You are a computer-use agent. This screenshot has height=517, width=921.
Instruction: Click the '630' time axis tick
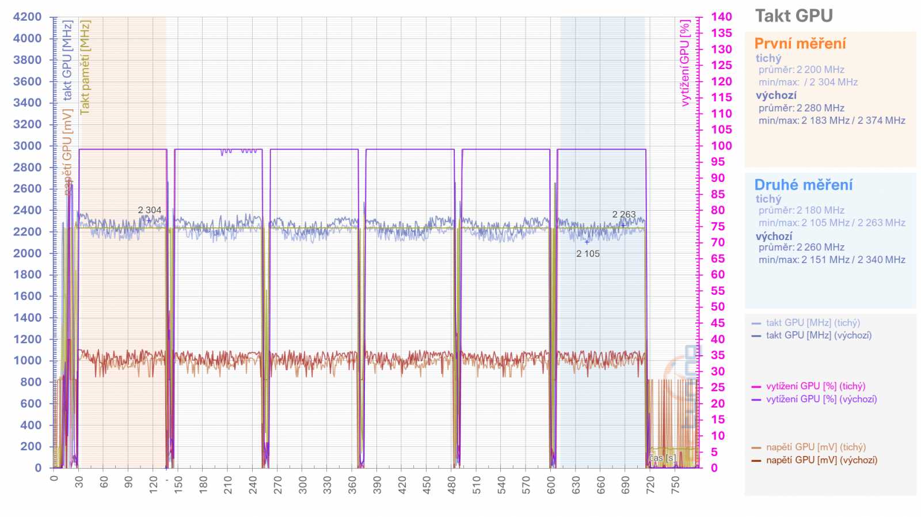576,484
